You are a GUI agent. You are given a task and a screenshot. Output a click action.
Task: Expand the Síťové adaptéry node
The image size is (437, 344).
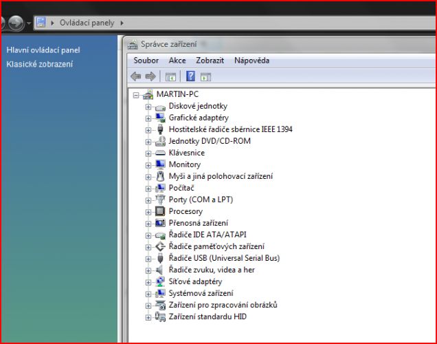[148, 282]
